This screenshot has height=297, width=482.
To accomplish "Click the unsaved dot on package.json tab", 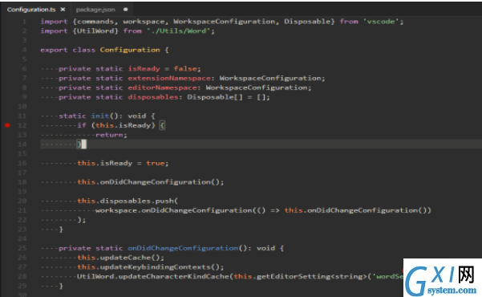I will click(x=125, y=10).
